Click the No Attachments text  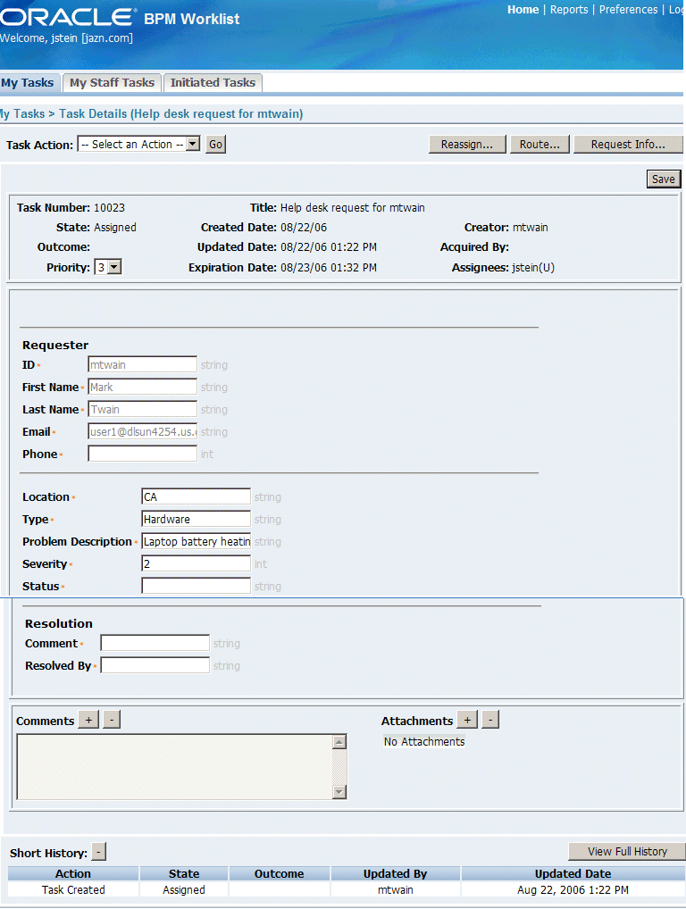[424, 741]
